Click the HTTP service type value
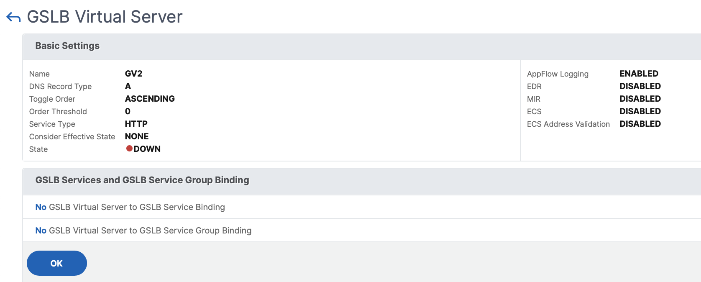 [x=136, y=124]
